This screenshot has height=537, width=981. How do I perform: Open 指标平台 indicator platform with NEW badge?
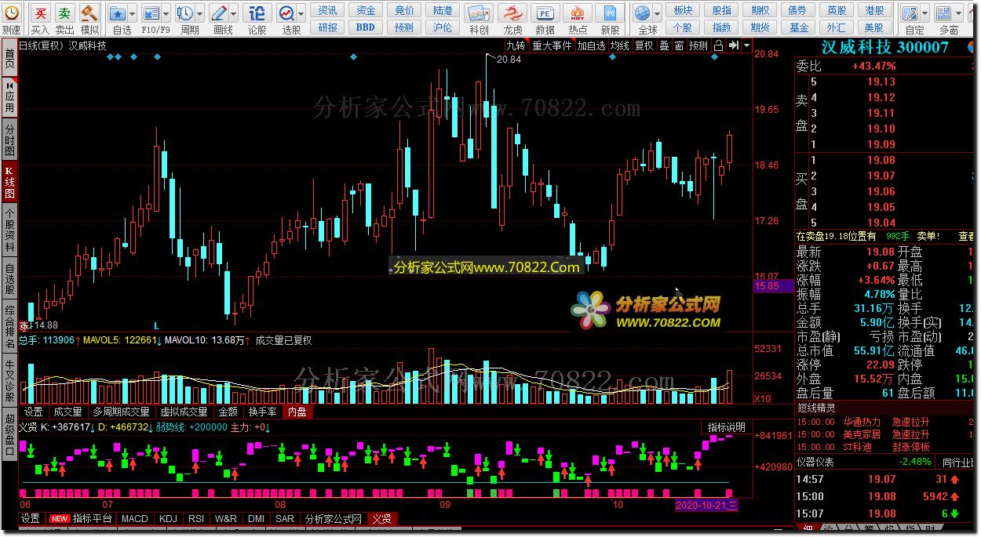tap(81, 519)
